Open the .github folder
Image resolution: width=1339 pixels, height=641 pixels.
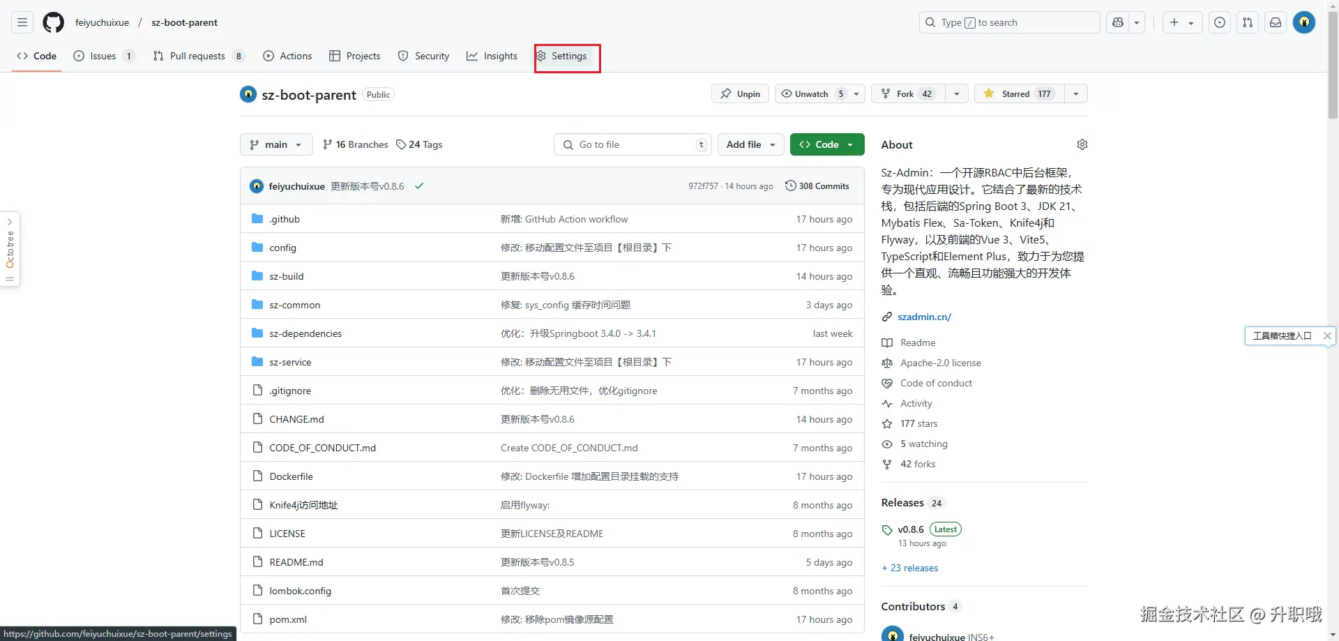coord(285,219)
